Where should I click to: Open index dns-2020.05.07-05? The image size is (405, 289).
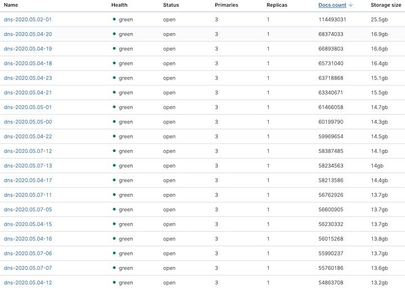[28, 210]
